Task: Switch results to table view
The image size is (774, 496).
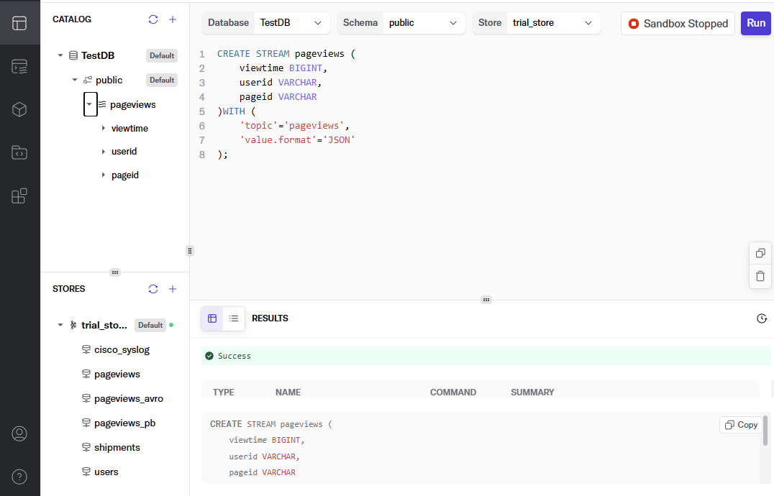Action: 211,318
